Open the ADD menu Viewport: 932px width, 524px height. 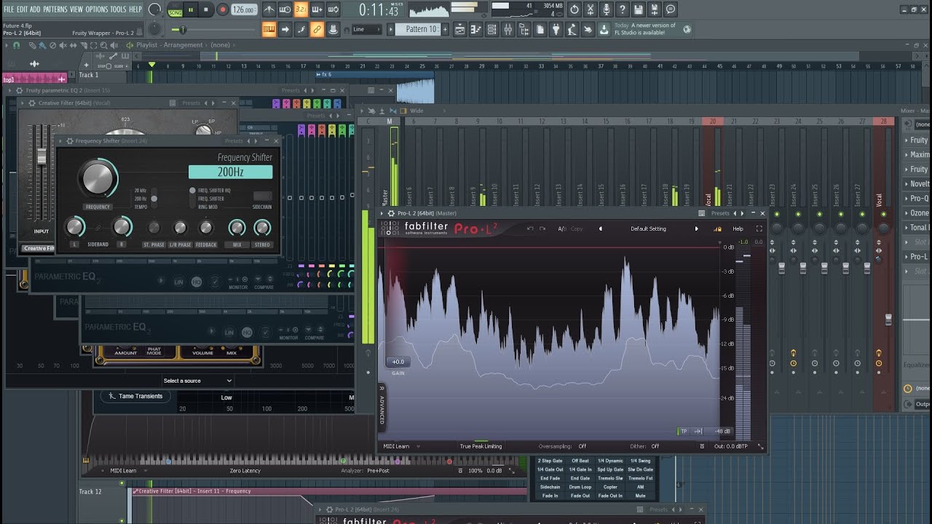coord(35,9)
